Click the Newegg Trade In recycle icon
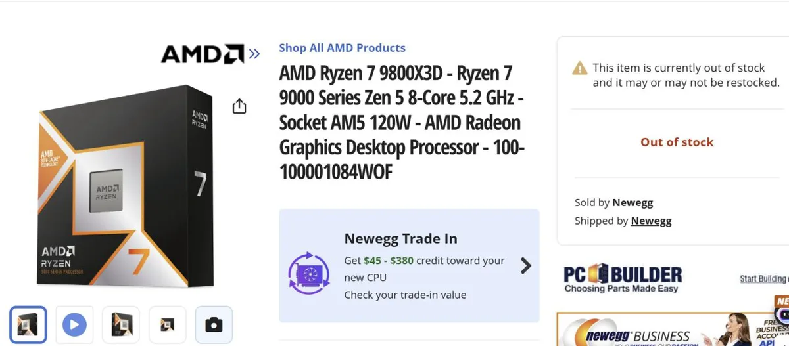This screenshot has height=346, width=789. click(308, 273)
